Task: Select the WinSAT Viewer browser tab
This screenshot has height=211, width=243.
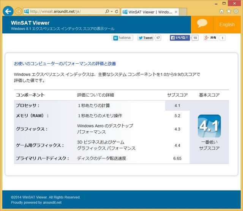Action: coord(150,12)
